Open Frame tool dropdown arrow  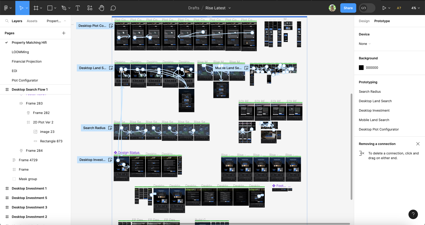[x=41, y=8]
